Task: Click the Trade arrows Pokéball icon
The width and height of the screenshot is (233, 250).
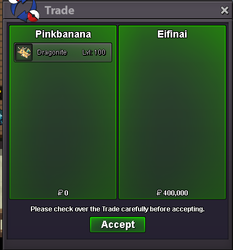Action: (24, 10)
